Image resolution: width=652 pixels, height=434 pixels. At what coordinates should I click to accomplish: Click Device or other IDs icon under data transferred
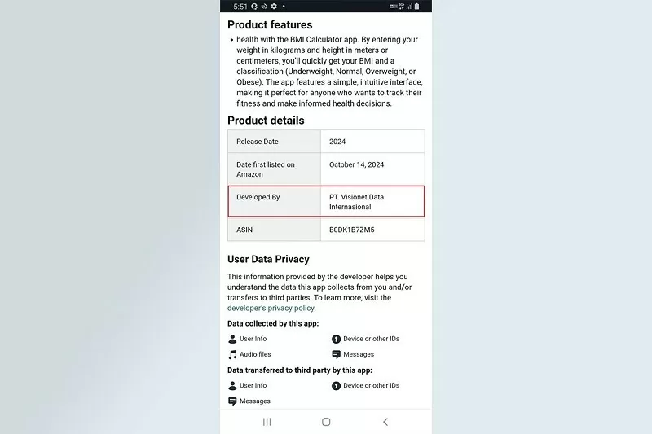coord(336,385)
